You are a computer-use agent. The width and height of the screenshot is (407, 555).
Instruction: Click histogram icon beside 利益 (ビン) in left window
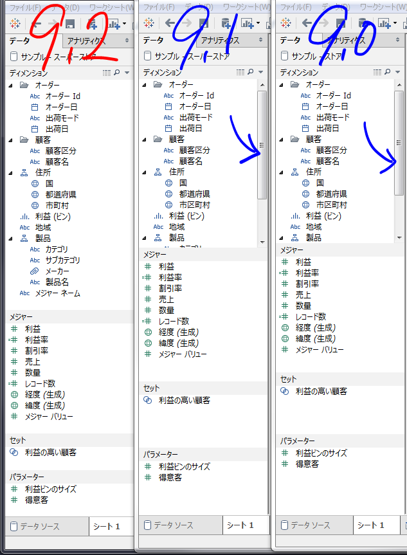click(25, 217)
